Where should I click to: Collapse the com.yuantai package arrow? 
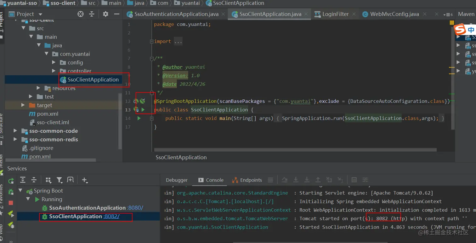(46, 54)
